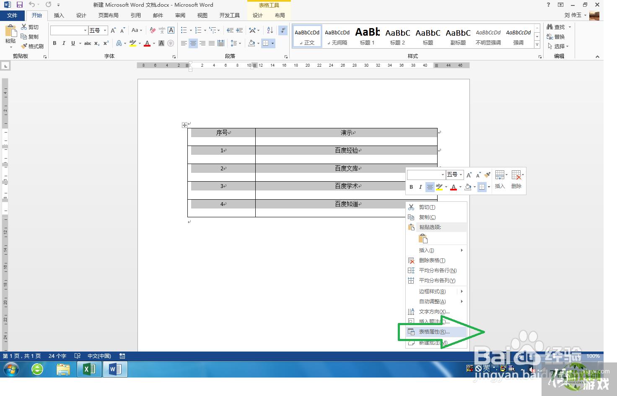Click the Save icon in the quick access toolbar
The height and width of the screenshot is (396, 617).
(x=19, y=5)
